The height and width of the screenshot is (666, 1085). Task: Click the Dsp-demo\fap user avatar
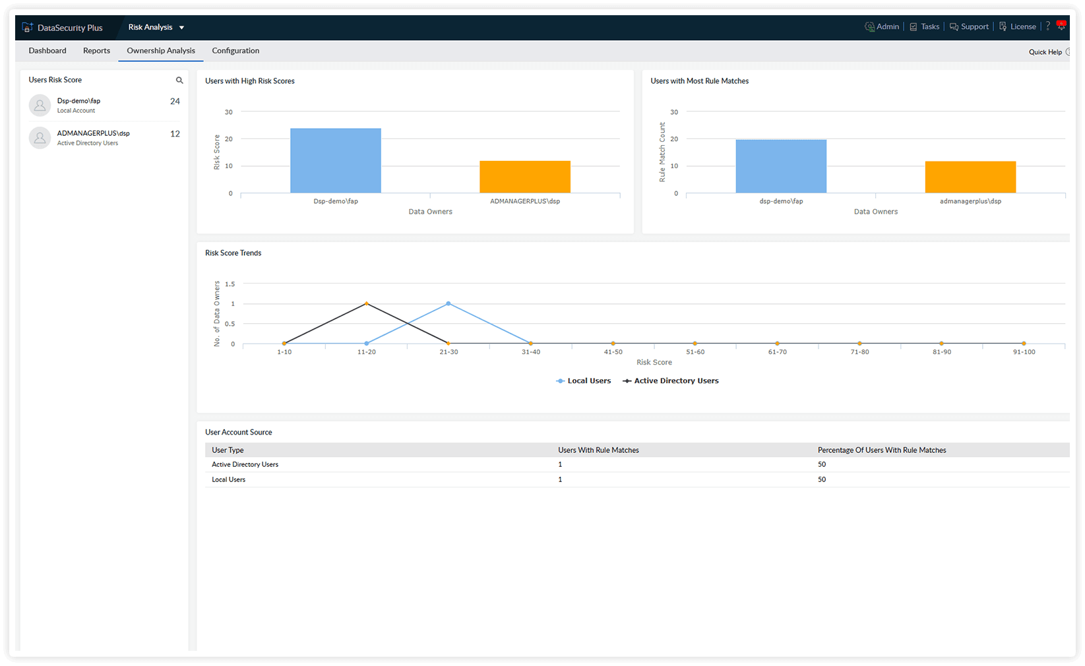[x=40, y=105]
